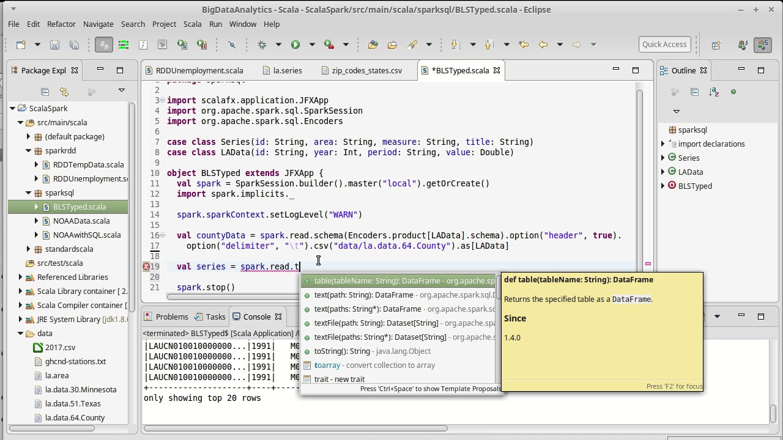The image size is (783, 440).
Task: Switch to the Scala perspective icon
Action: [x=763, y=45]
